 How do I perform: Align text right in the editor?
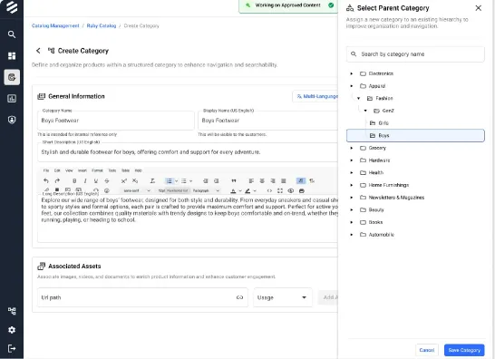273,181
